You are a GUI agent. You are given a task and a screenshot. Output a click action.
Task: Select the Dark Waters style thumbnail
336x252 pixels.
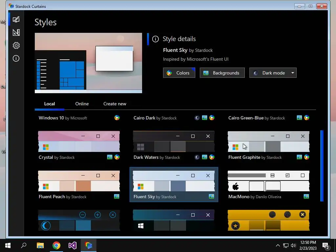174,141
